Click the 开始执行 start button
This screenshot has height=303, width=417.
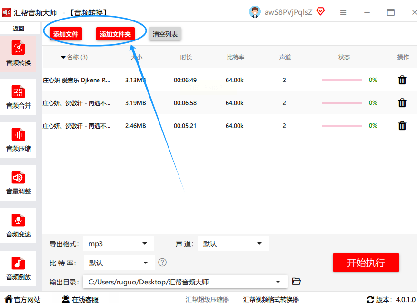(366, 263)
